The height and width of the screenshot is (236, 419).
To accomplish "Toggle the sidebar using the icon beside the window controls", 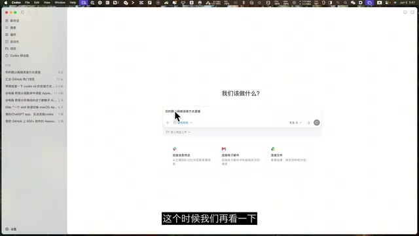I will coord(23,12).
